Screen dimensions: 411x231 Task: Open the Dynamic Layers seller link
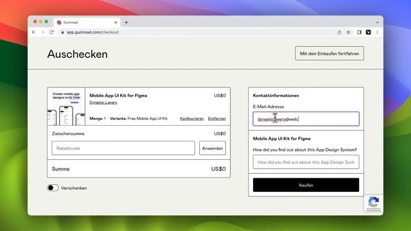(x=103, y=103)
